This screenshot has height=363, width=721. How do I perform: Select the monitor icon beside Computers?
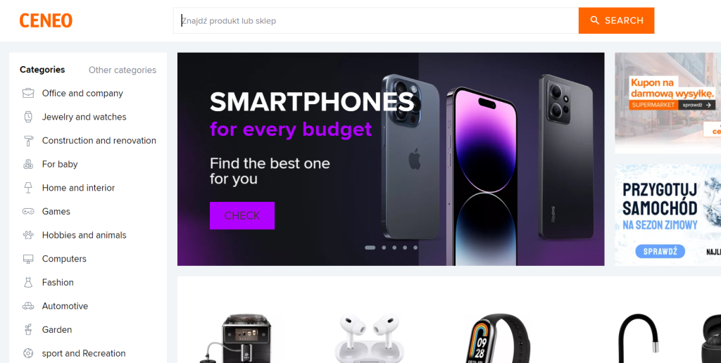click(28, 259)
